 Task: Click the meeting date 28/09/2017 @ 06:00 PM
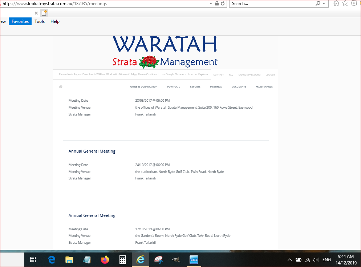153,101
